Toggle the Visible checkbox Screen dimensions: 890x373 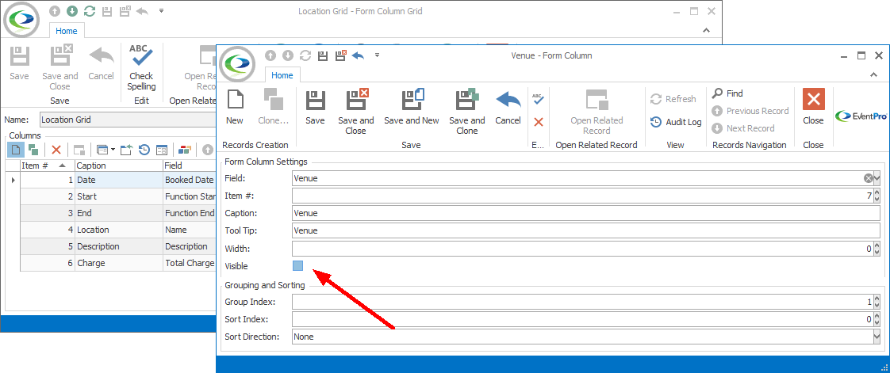click(x=297, y=265)
